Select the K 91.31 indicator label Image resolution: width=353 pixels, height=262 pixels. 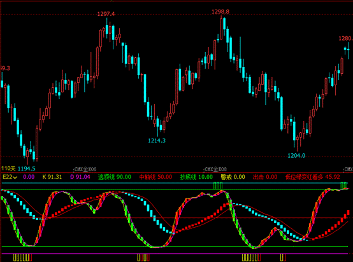[52, 177]
